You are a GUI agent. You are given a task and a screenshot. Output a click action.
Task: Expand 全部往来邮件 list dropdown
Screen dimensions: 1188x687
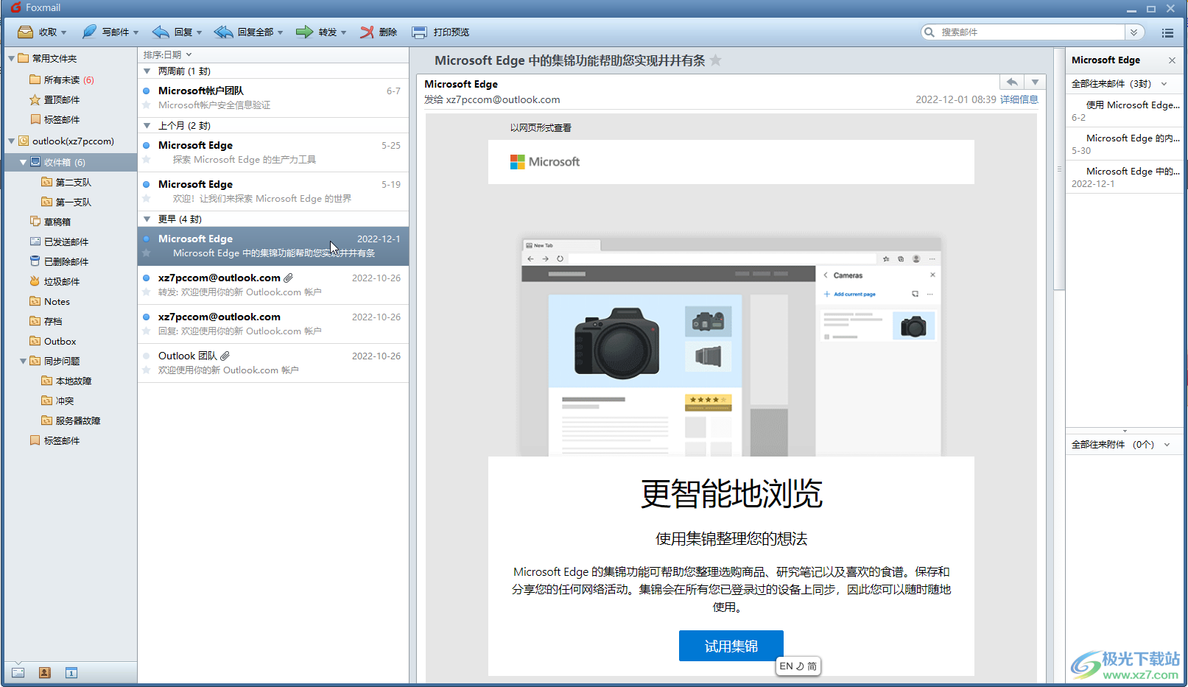1164,84
